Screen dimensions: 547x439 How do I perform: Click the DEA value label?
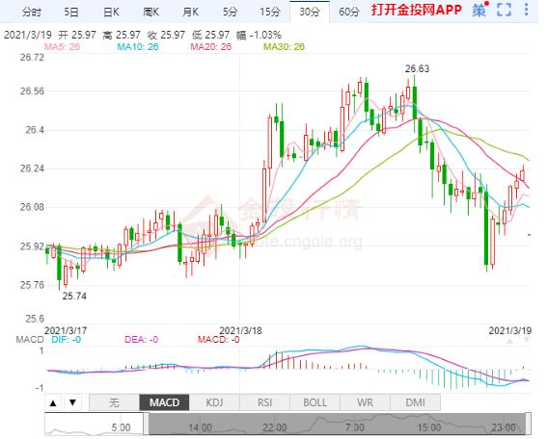141,340
